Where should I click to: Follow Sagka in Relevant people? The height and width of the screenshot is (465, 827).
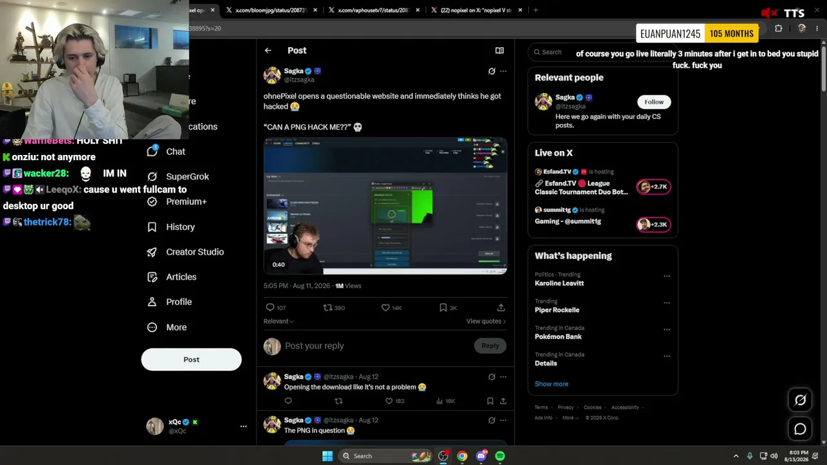[654, 102]
